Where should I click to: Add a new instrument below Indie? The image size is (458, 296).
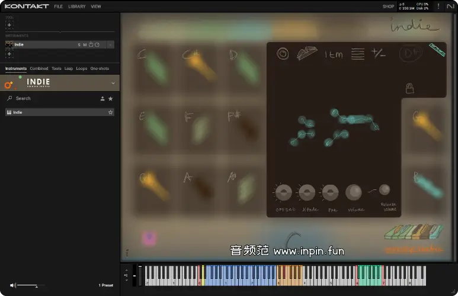[9, 54]
